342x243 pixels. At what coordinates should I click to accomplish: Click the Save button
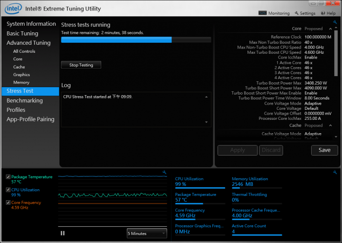pos(324,150)
